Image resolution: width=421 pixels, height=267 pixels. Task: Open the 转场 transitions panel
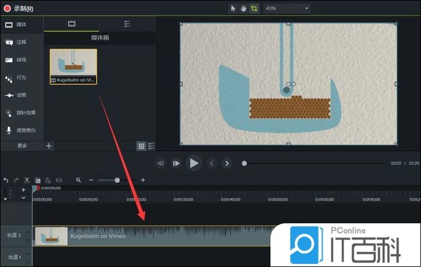point(22,60)
